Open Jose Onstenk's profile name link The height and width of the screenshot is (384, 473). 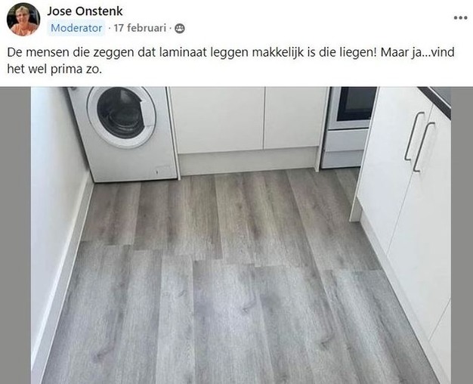coord(85,11)
